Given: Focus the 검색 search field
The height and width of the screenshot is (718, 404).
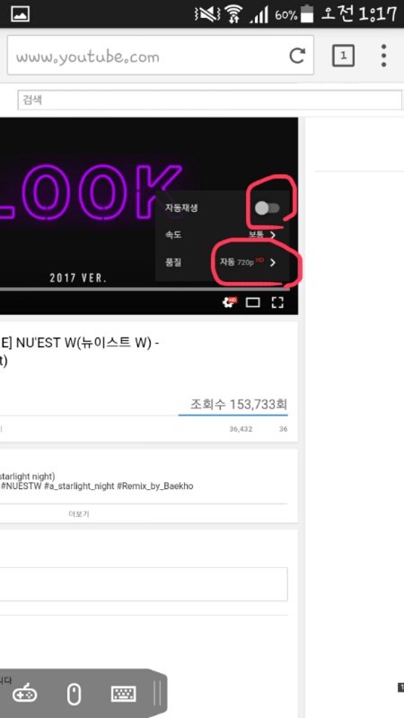Looking at the screenshot, I should pyautogui.click(x=210, y=100).
